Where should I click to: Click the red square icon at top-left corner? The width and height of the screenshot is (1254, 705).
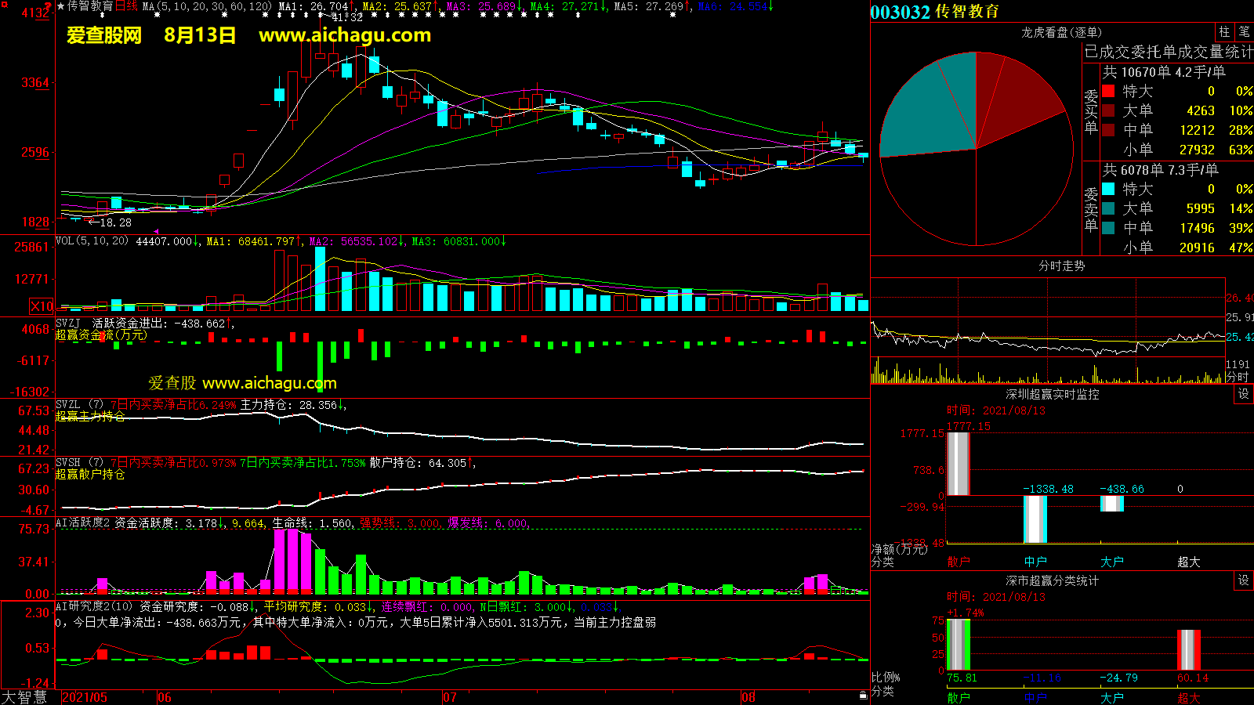(49, 6)
